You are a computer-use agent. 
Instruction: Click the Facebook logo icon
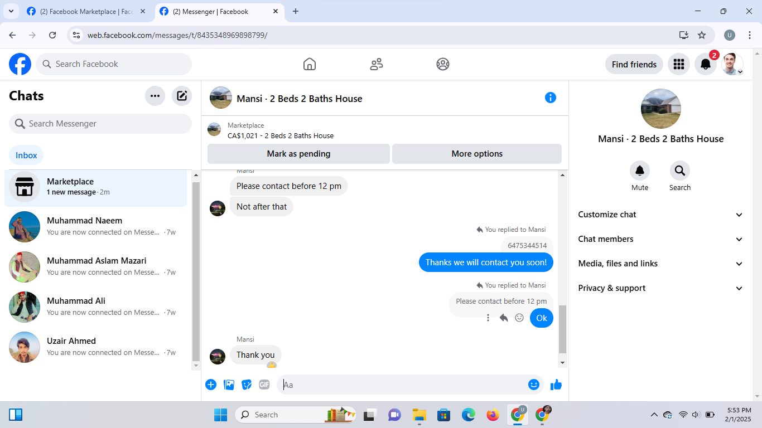click(20, 64)
